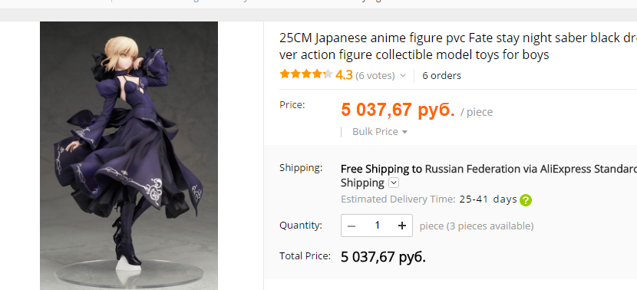Click the Total Price amount value
The image size is (637, 290).
click(383, 257)
